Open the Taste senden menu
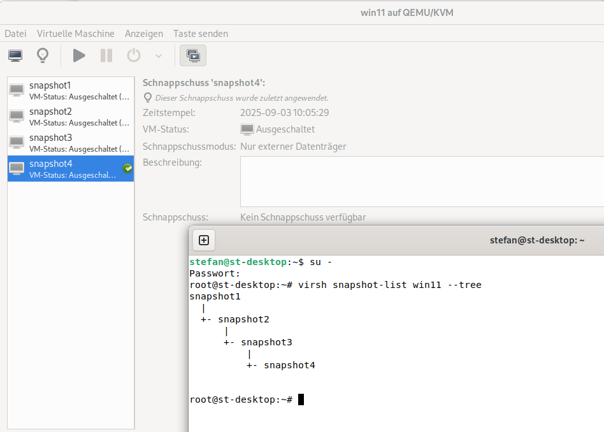The height and width of the screenshot is (432, 604). (201, 34)
